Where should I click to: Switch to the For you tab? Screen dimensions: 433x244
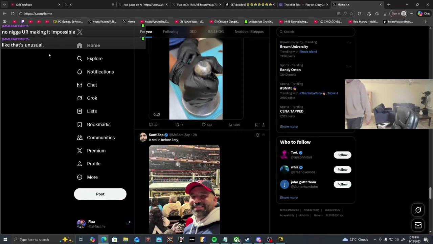[x=146, y=32]
